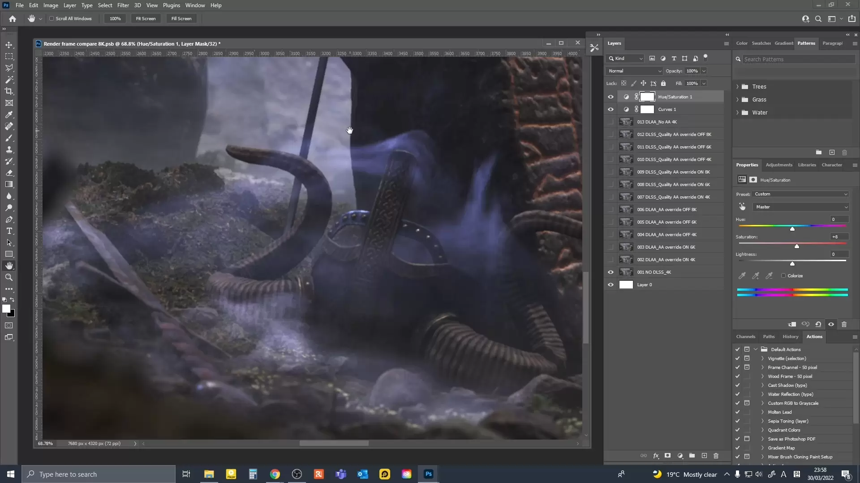Image resolution: width=860 pixels, height=483 pixels.
Task: Click the Fill Screen button
Action: coord(181,19)
